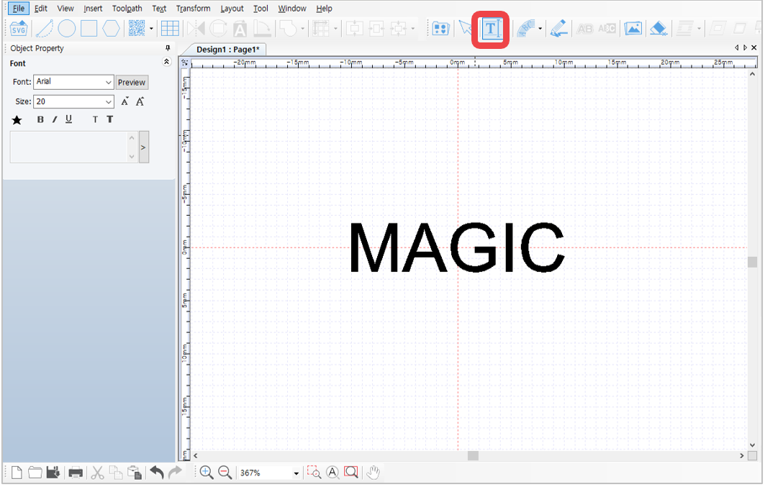Insert a QR code object
The width and height of the screenshot is (765, 487).
point(137,28)
